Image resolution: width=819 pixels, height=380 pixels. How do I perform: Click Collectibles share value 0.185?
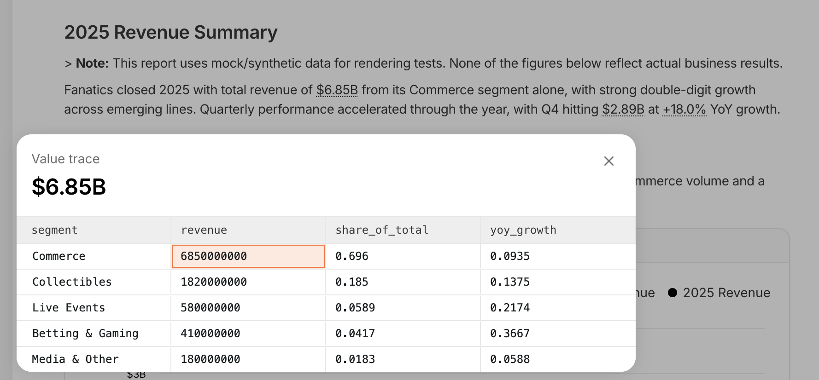[x=403, y=282]
